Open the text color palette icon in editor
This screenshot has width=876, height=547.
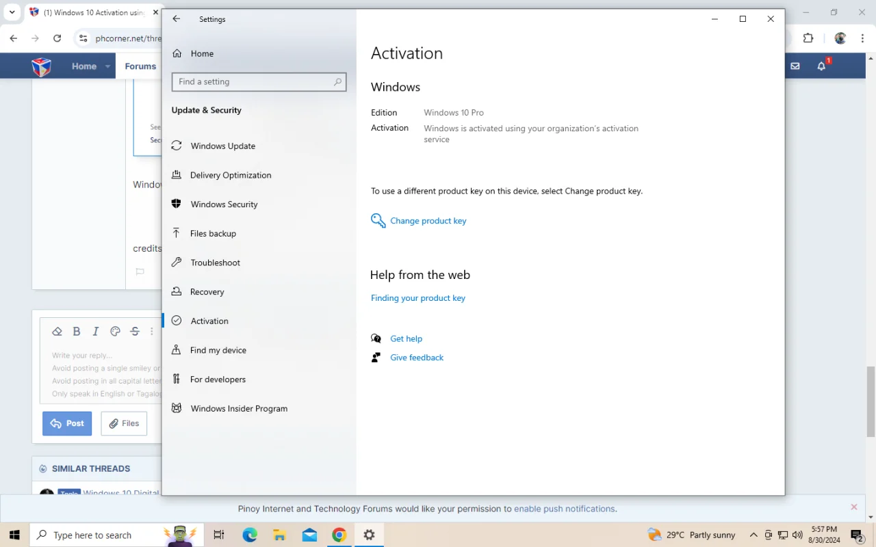115,332
